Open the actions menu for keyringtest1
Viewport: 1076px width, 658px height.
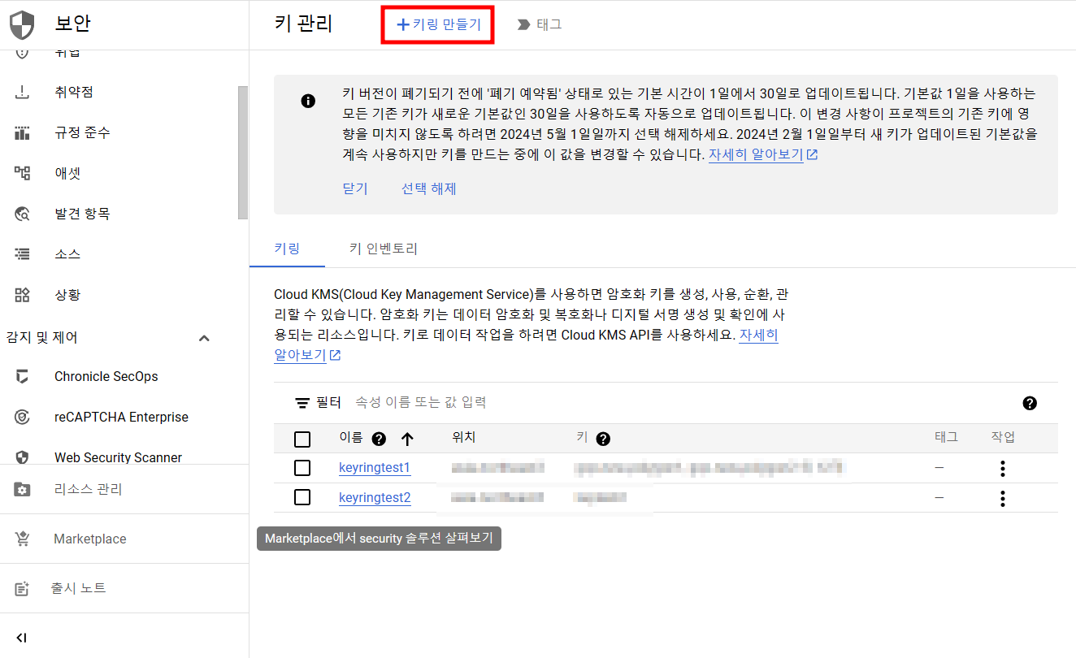click(1003, 469)
